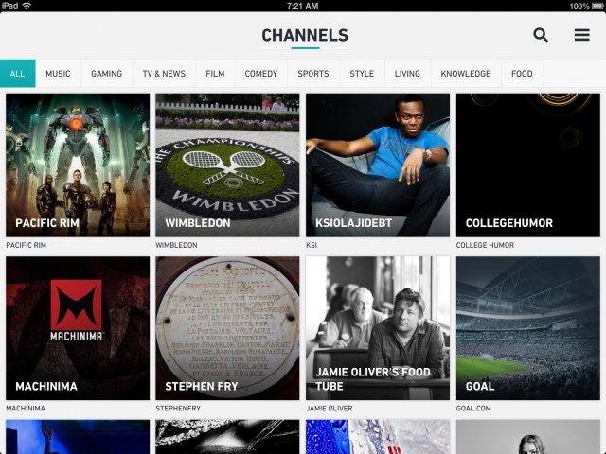Tap the Wi-Fi status icon

(27, 6)
